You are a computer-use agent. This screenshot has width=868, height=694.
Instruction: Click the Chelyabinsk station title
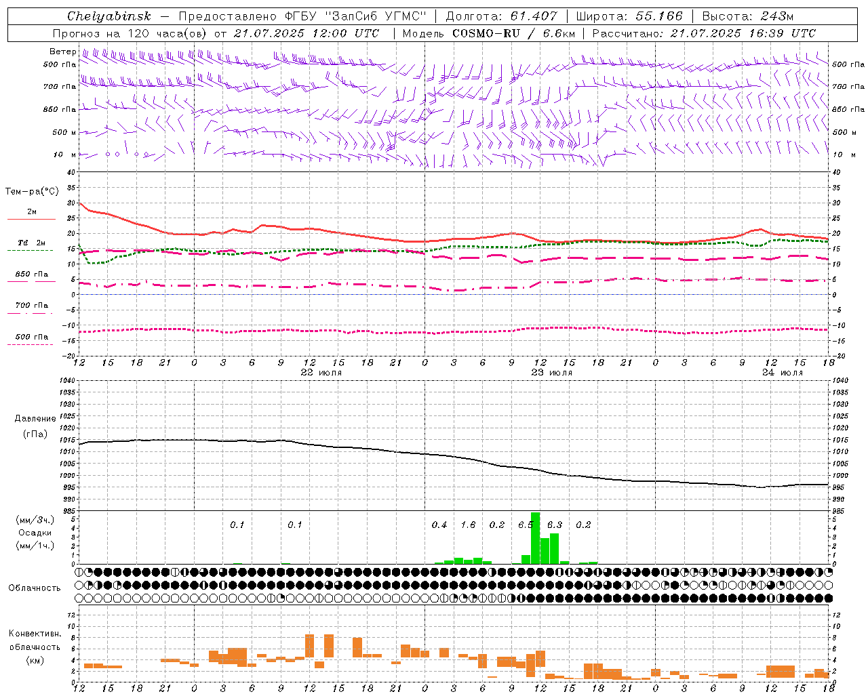(x=108, y=16)
